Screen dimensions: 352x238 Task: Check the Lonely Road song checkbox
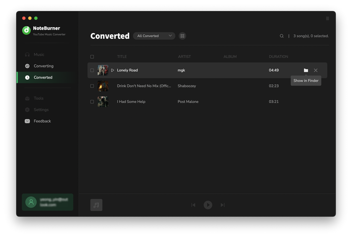(92, 70)
